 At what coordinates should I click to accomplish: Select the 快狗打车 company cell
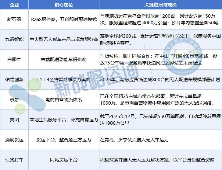coord(14,160)
